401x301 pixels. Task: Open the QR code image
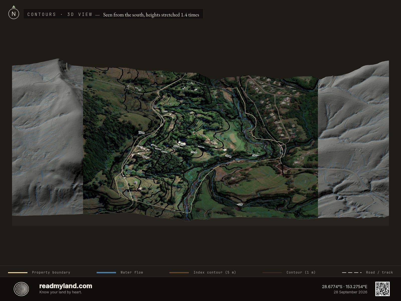click(382, 289)
